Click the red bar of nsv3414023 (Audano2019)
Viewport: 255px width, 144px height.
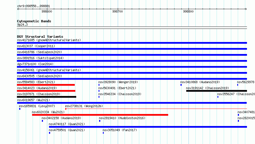pos(46,91)
